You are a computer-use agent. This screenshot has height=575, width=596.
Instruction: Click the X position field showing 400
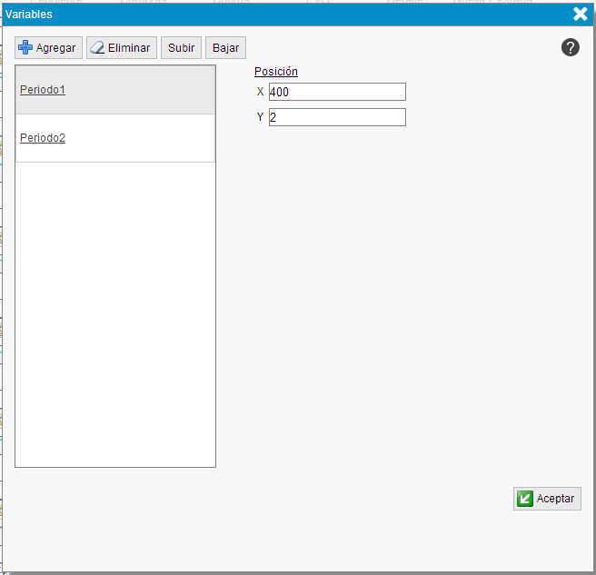click(x=337, y=92)
